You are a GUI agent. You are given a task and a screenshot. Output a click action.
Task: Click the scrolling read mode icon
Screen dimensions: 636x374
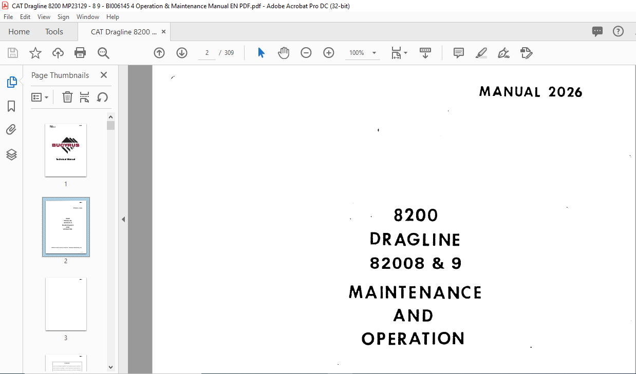tap(425, 53)
